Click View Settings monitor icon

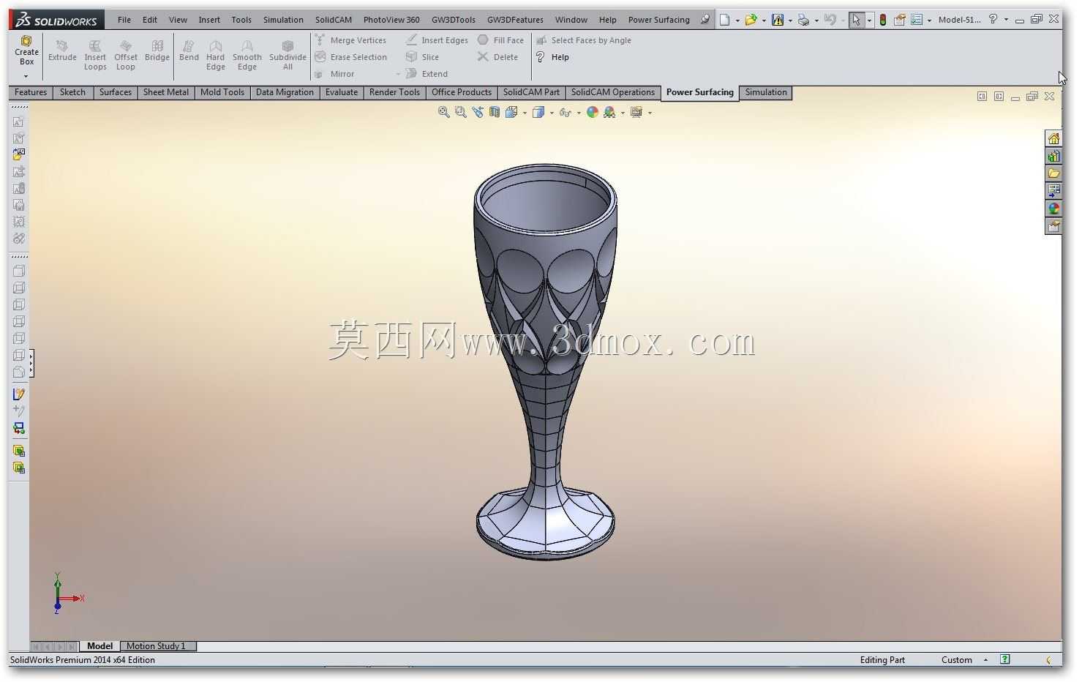tap(636, 112)
